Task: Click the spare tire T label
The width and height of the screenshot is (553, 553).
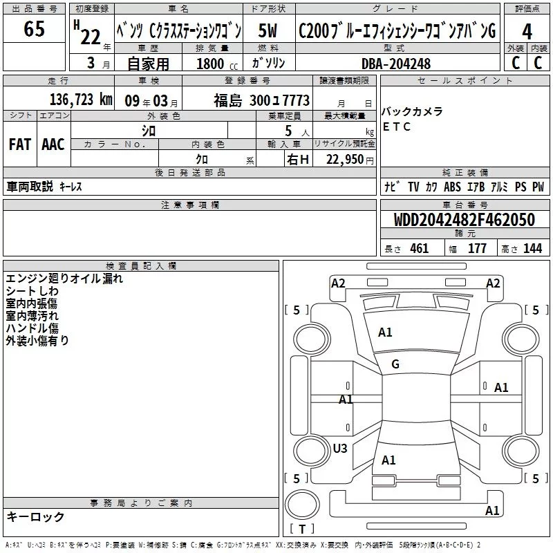Action: pyautogui.click(x=302, y=529)
